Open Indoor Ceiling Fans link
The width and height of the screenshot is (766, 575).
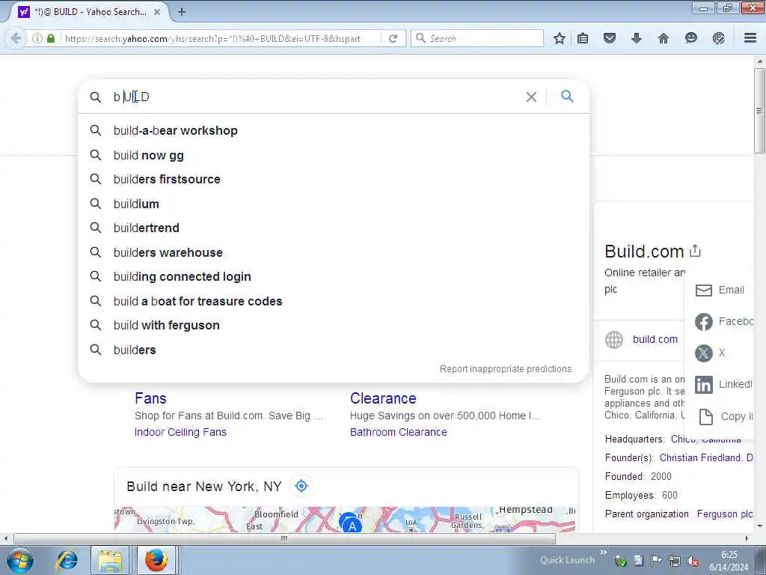pos(180,432)
